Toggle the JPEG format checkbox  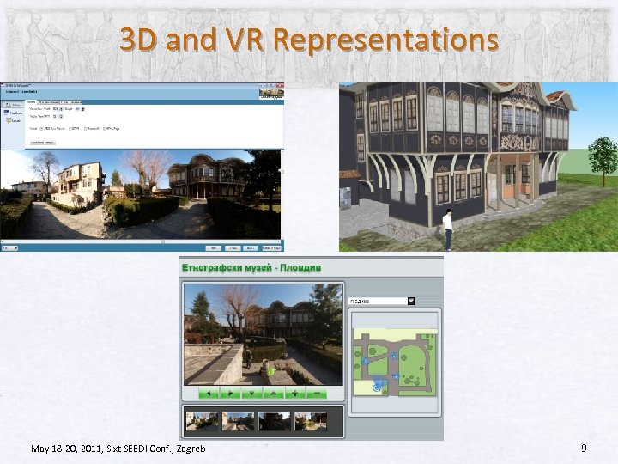click(x=41, y=129)
